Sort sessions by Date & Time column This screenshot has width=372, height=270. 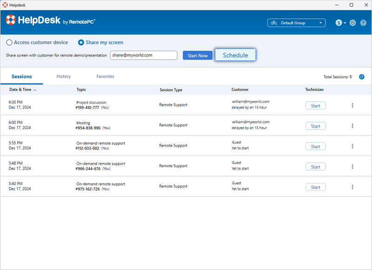[22, 89]
